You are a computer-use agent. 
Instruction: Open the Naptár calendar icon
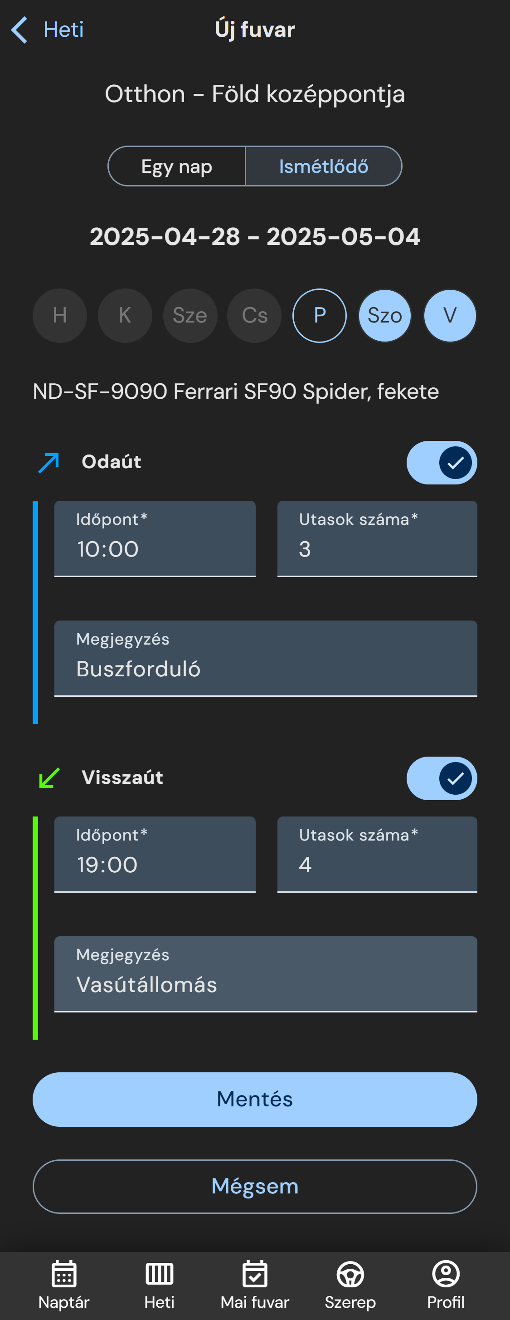64,1274
